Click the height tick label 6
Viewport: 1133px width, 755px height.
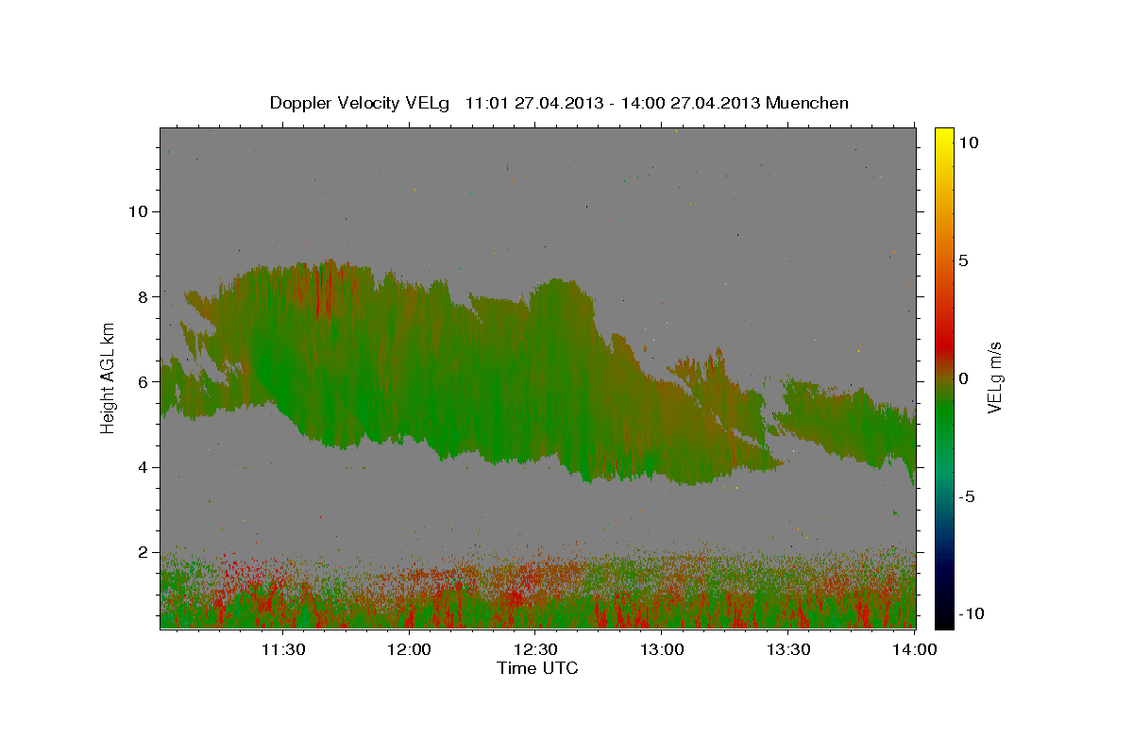144,382
